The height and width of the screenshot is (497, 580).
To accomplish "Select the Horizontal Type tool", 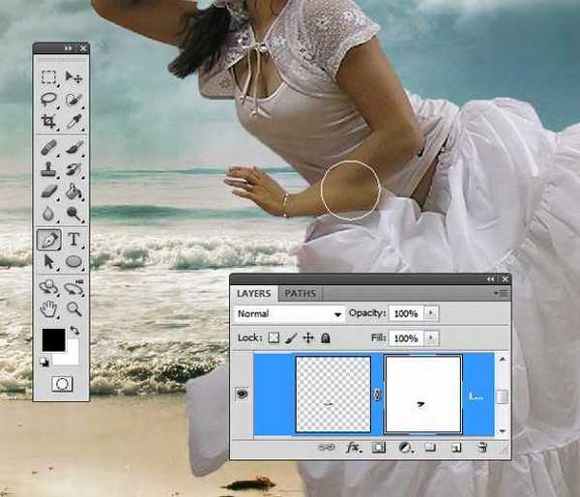I will click(x=73, y=239).
